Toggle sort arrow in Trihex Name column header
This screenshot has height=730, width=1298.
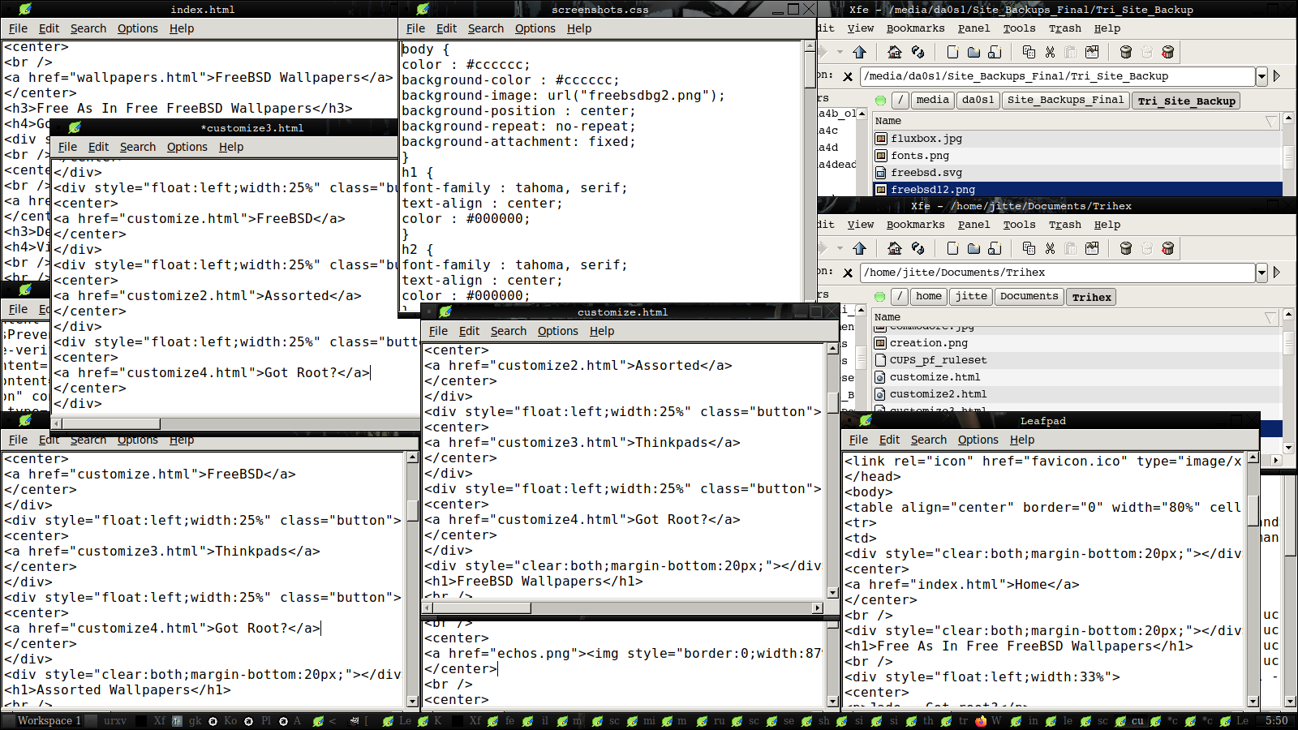click(x=1271, y=317)
